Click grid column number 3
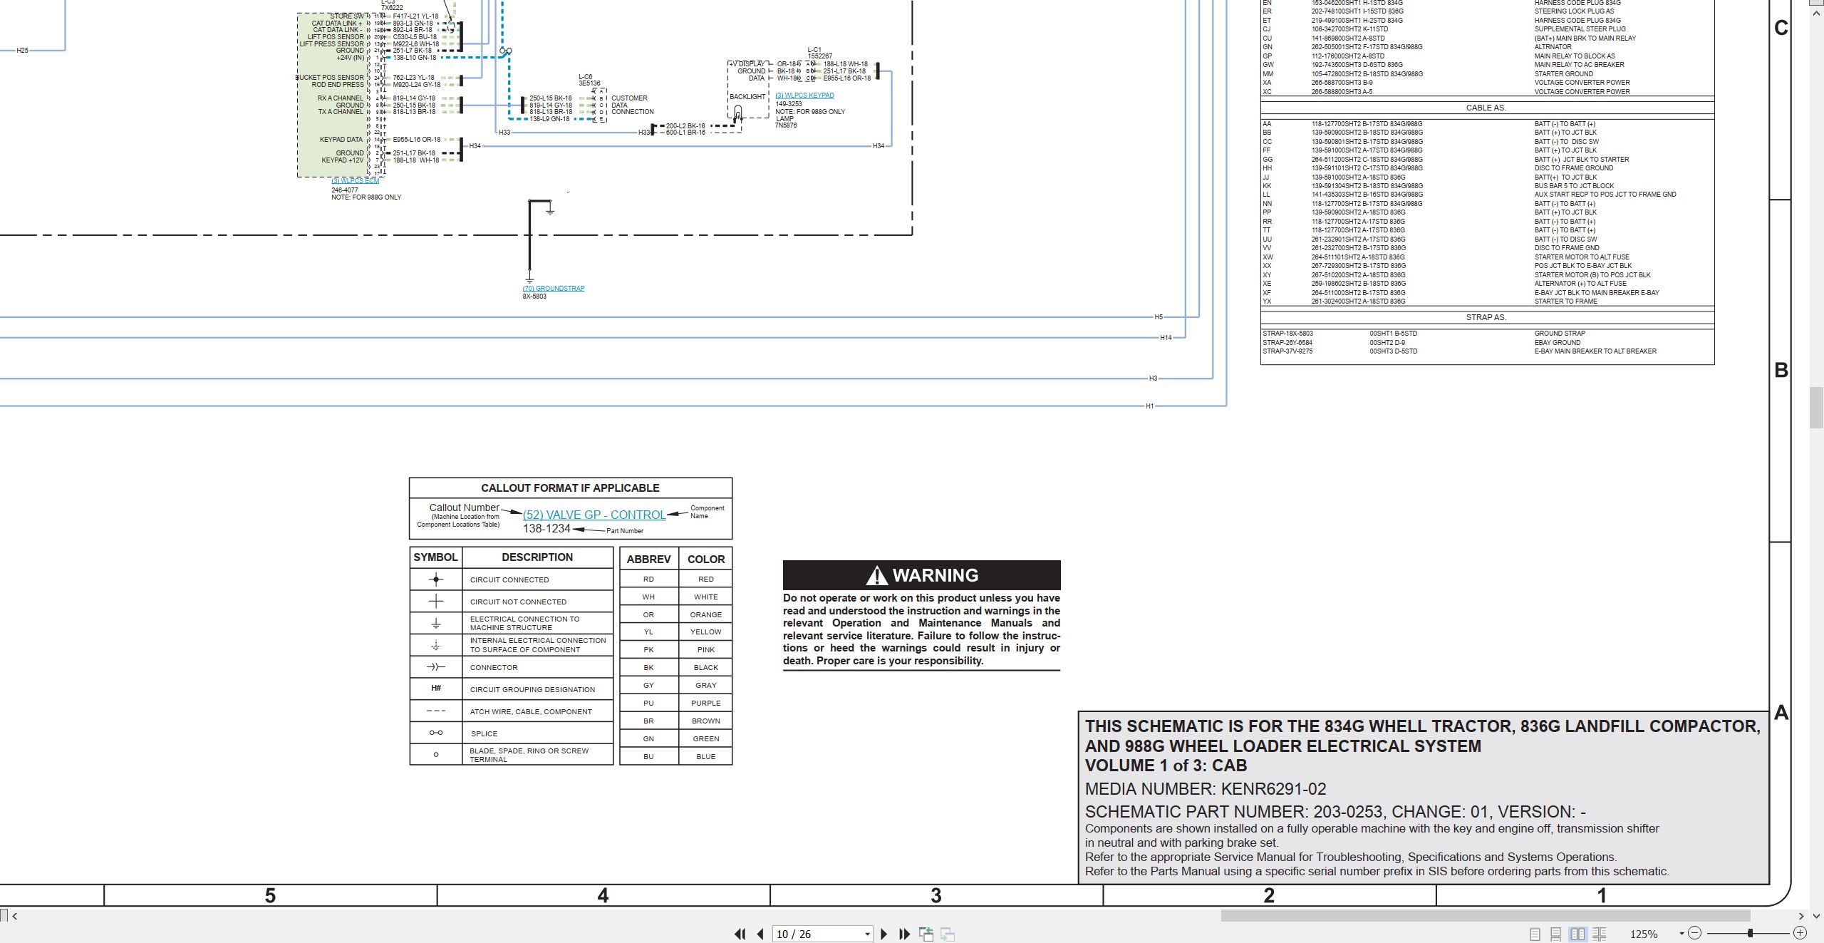1824x943 pixels. (x=936, y=896)
